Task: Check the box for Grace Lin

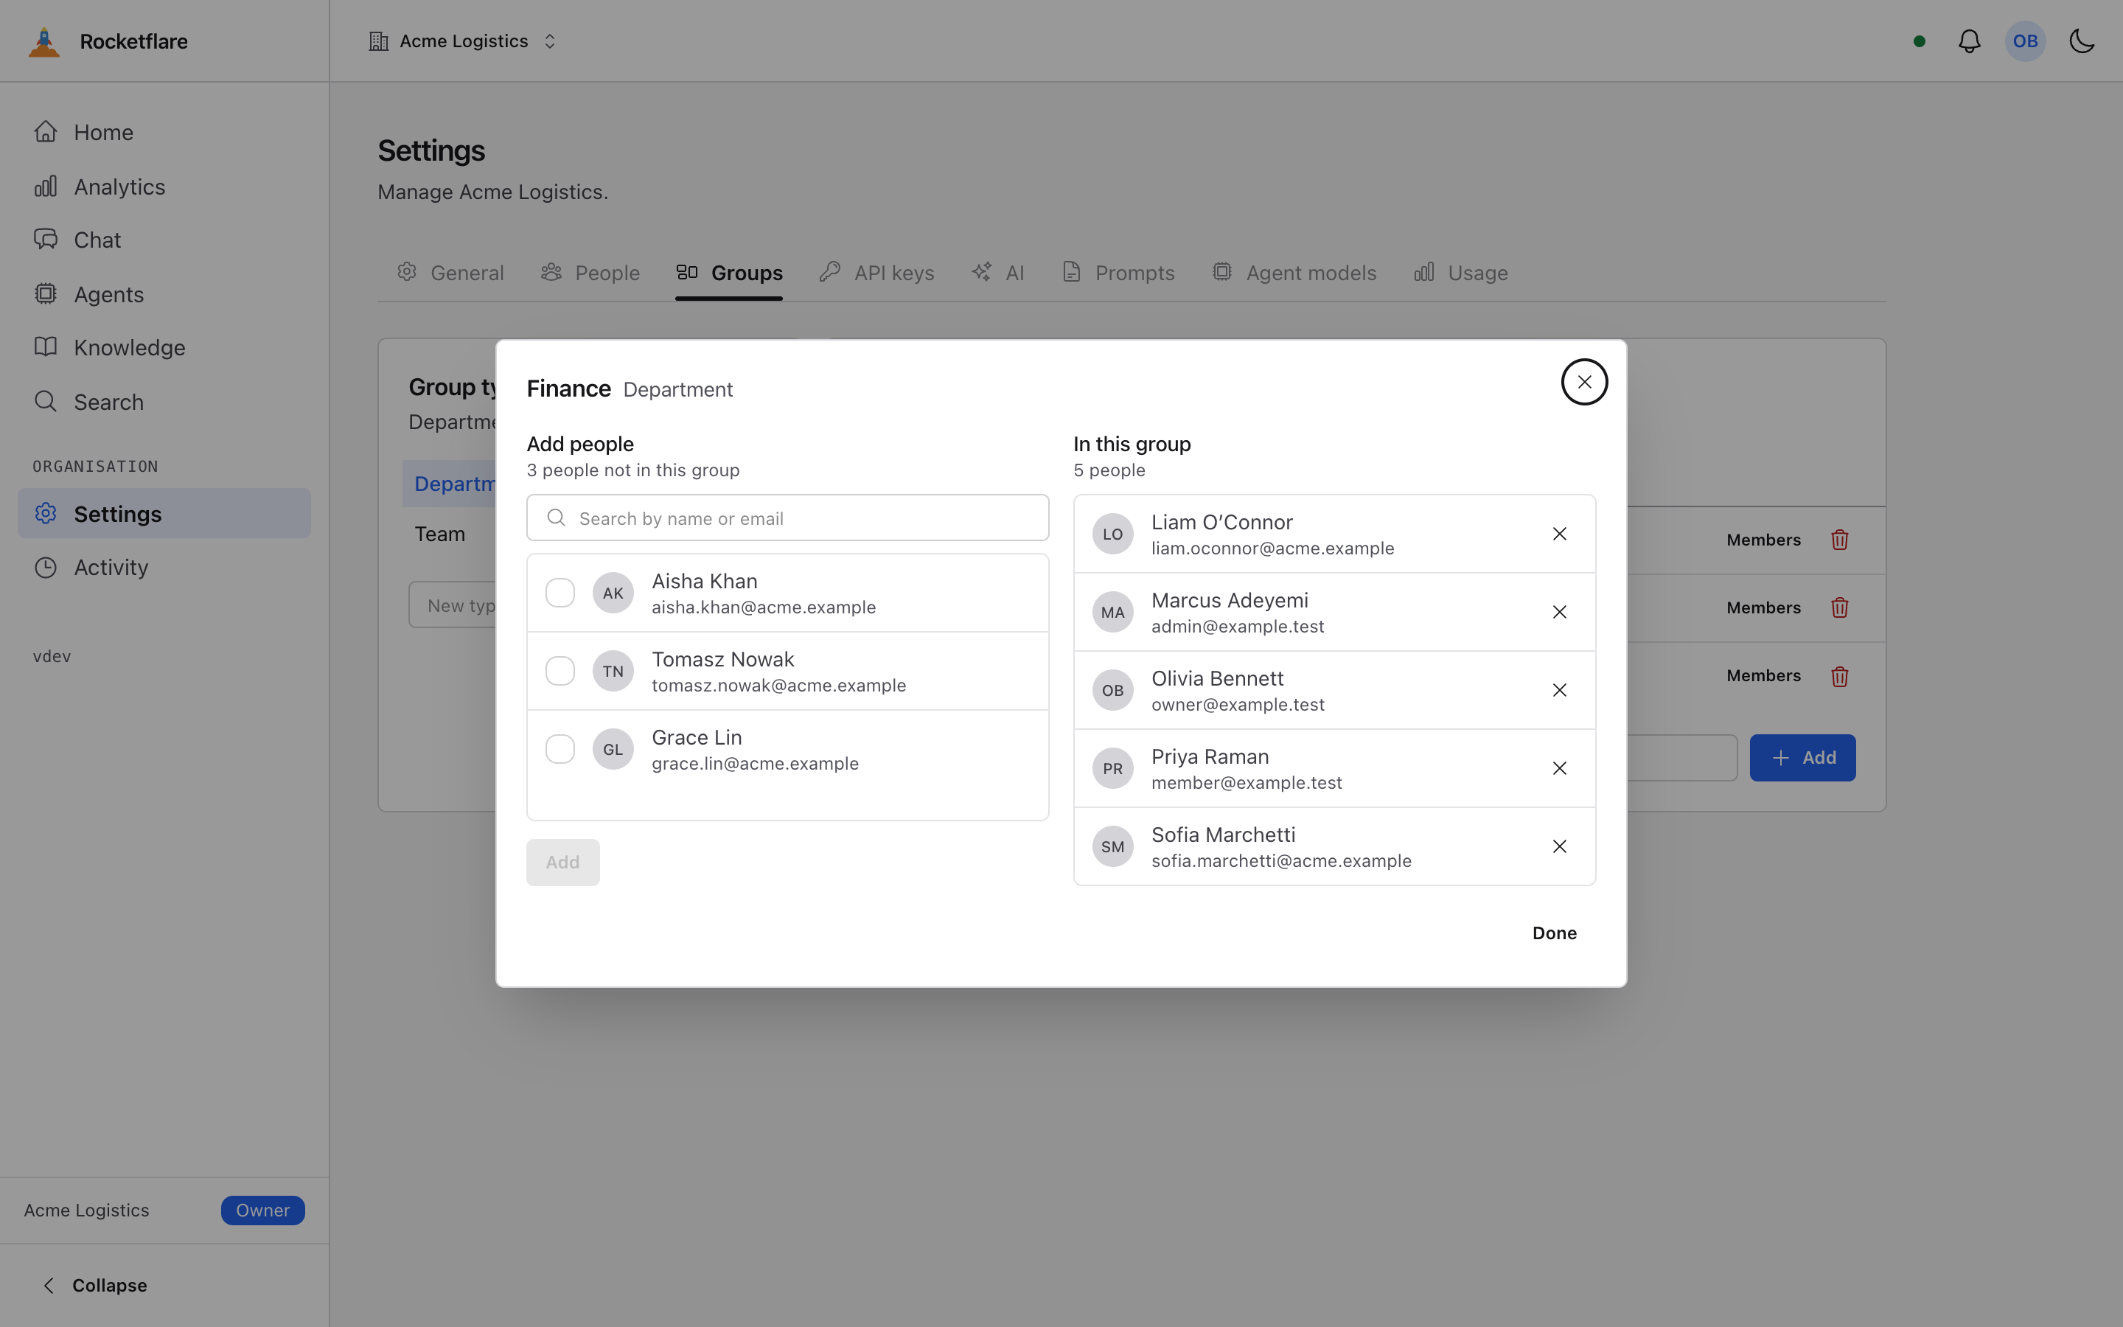Action: tap(559, 750)
